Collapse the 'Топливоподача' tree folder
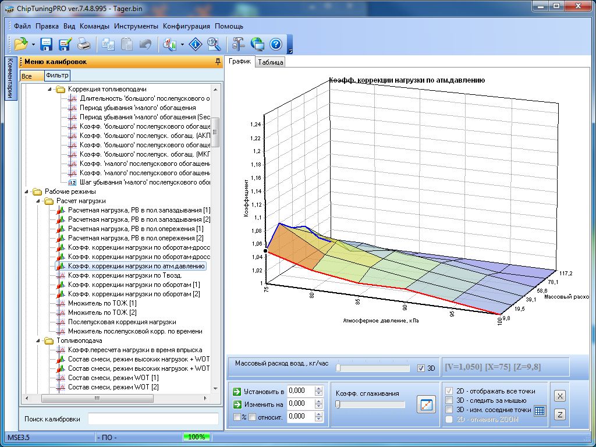 (38, 340)
